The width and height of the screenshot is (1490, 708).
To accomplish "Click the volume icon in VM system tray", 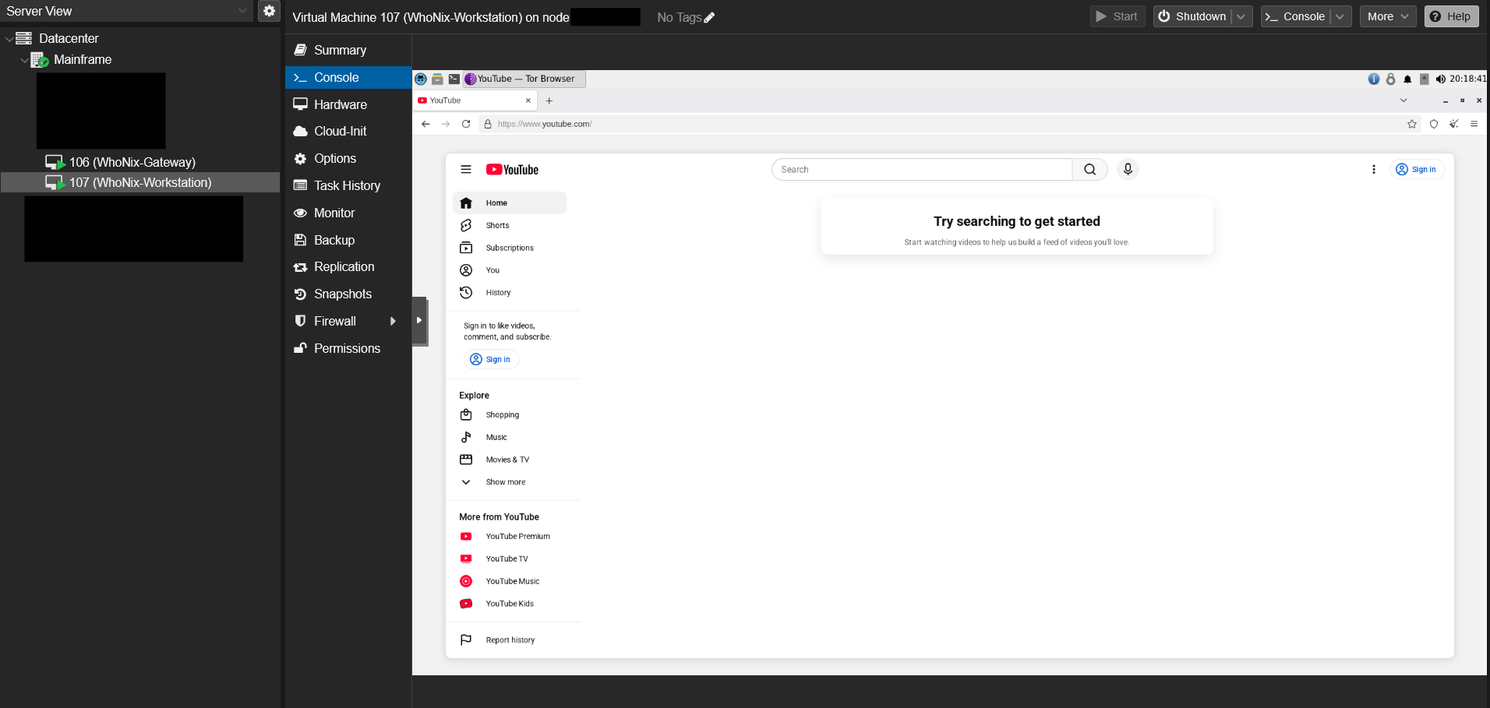I will tap(1440, 79).
